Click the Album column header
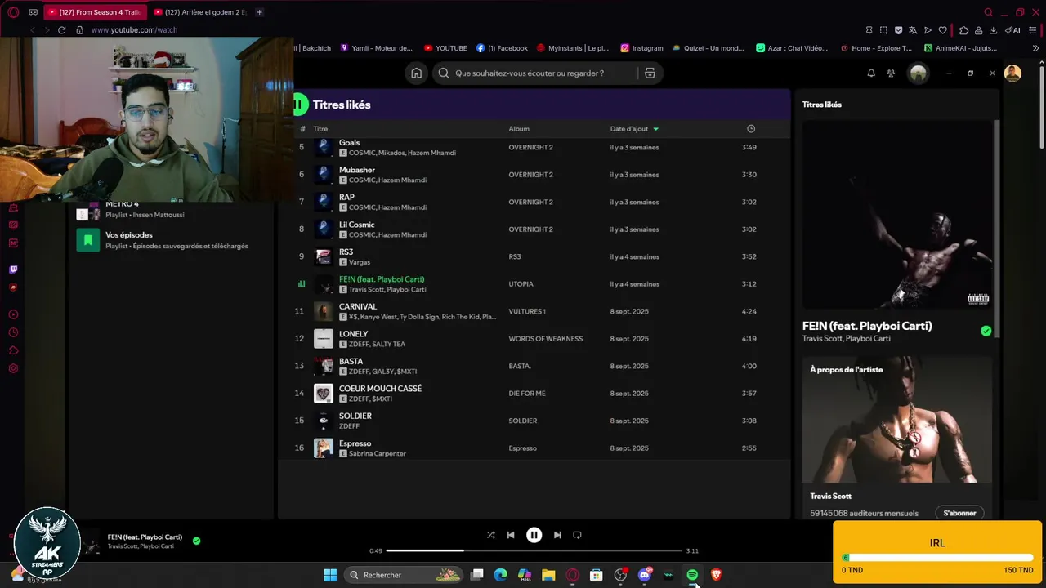This screenshot has width=1046, height=588. 519,129
